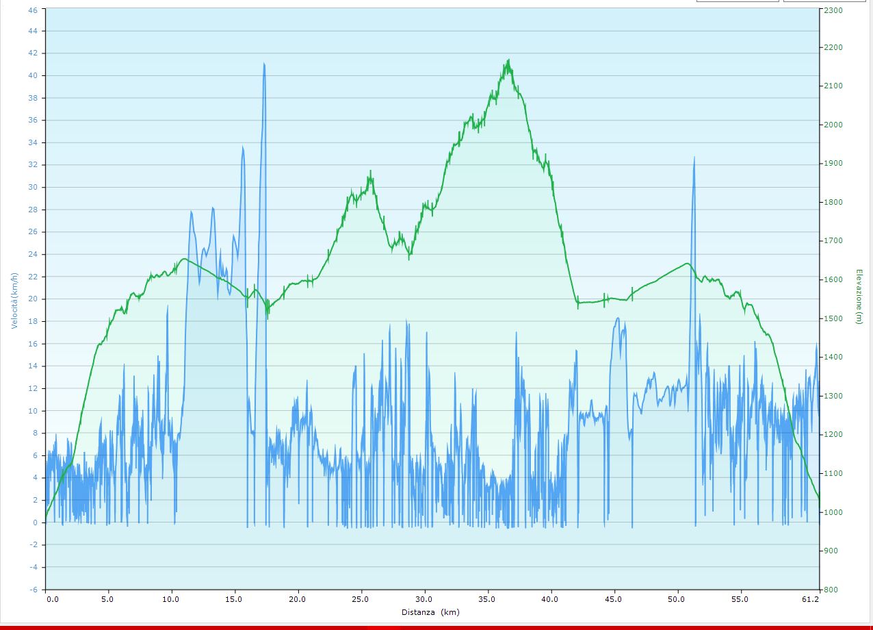The height and width of the screenshot is (630, 873).
Task: Click the Elevazione (m) axis title
Action: tap(859, 296)
